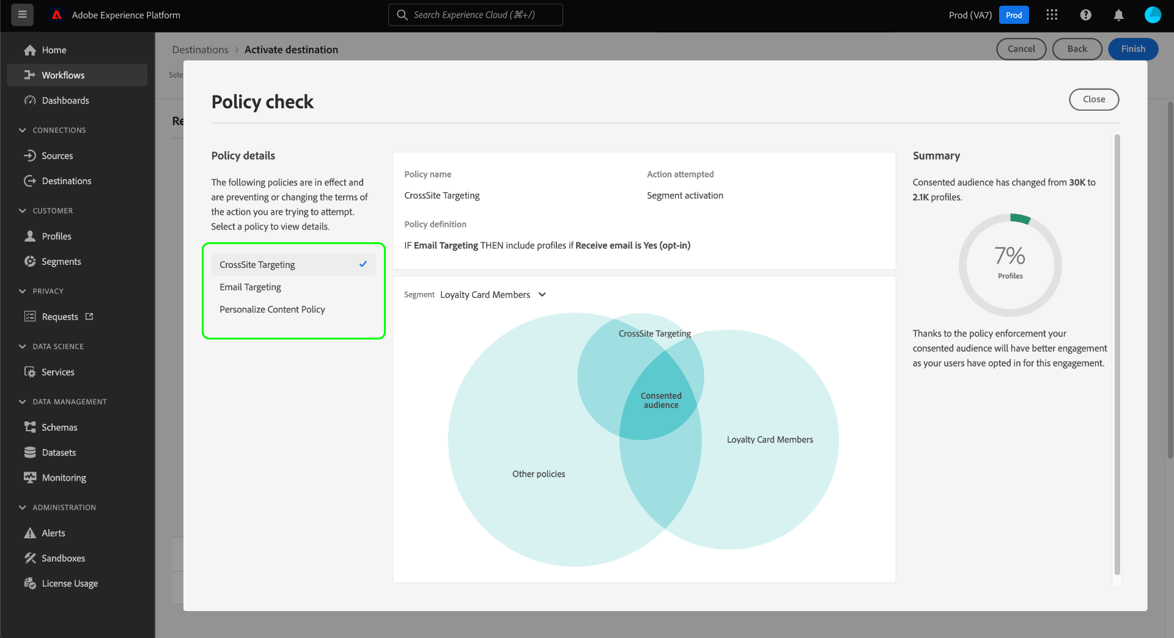Screen dimensions: 1174x638
Task: Open the Segment Loyalty Card Members dropdown
Action: [493, 295]
